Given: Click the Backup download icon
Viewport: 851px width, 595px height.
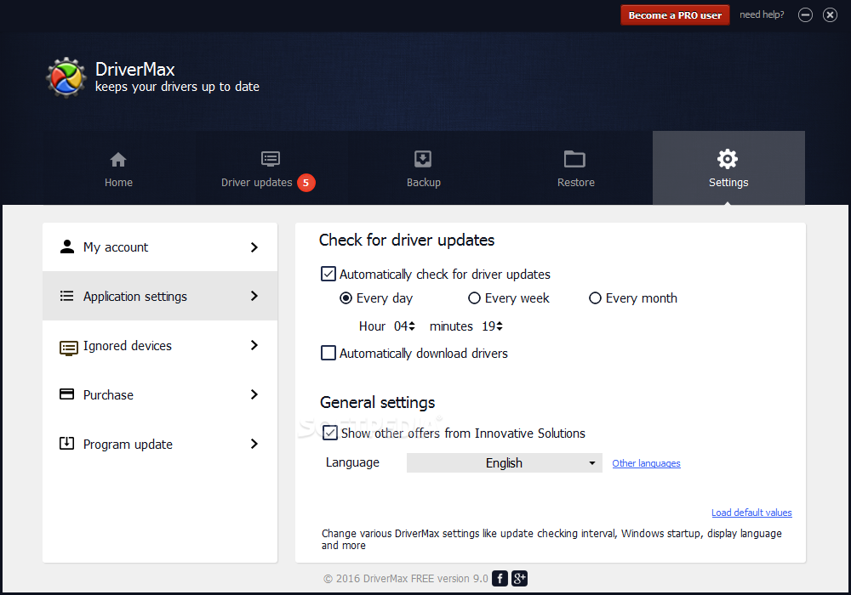Looking at the screenshot, I should pyautogui.click(x=423, y=159).
